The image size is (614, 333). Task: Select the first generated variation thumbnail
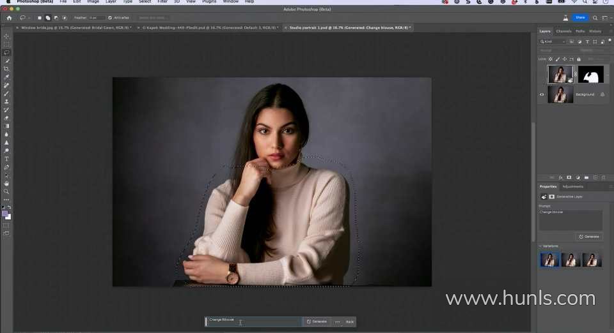(549, 260)
